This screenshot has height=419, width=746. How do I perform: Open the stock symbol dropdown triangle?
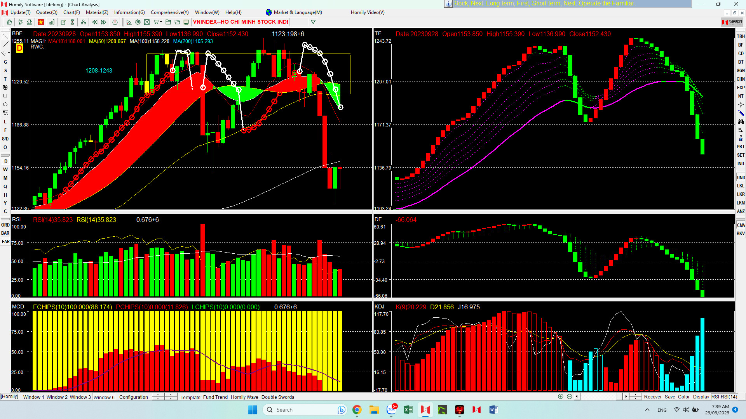tap(313, 22)
